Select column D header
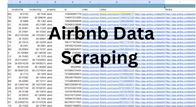 pyautogui.click(x=55, y=2)
